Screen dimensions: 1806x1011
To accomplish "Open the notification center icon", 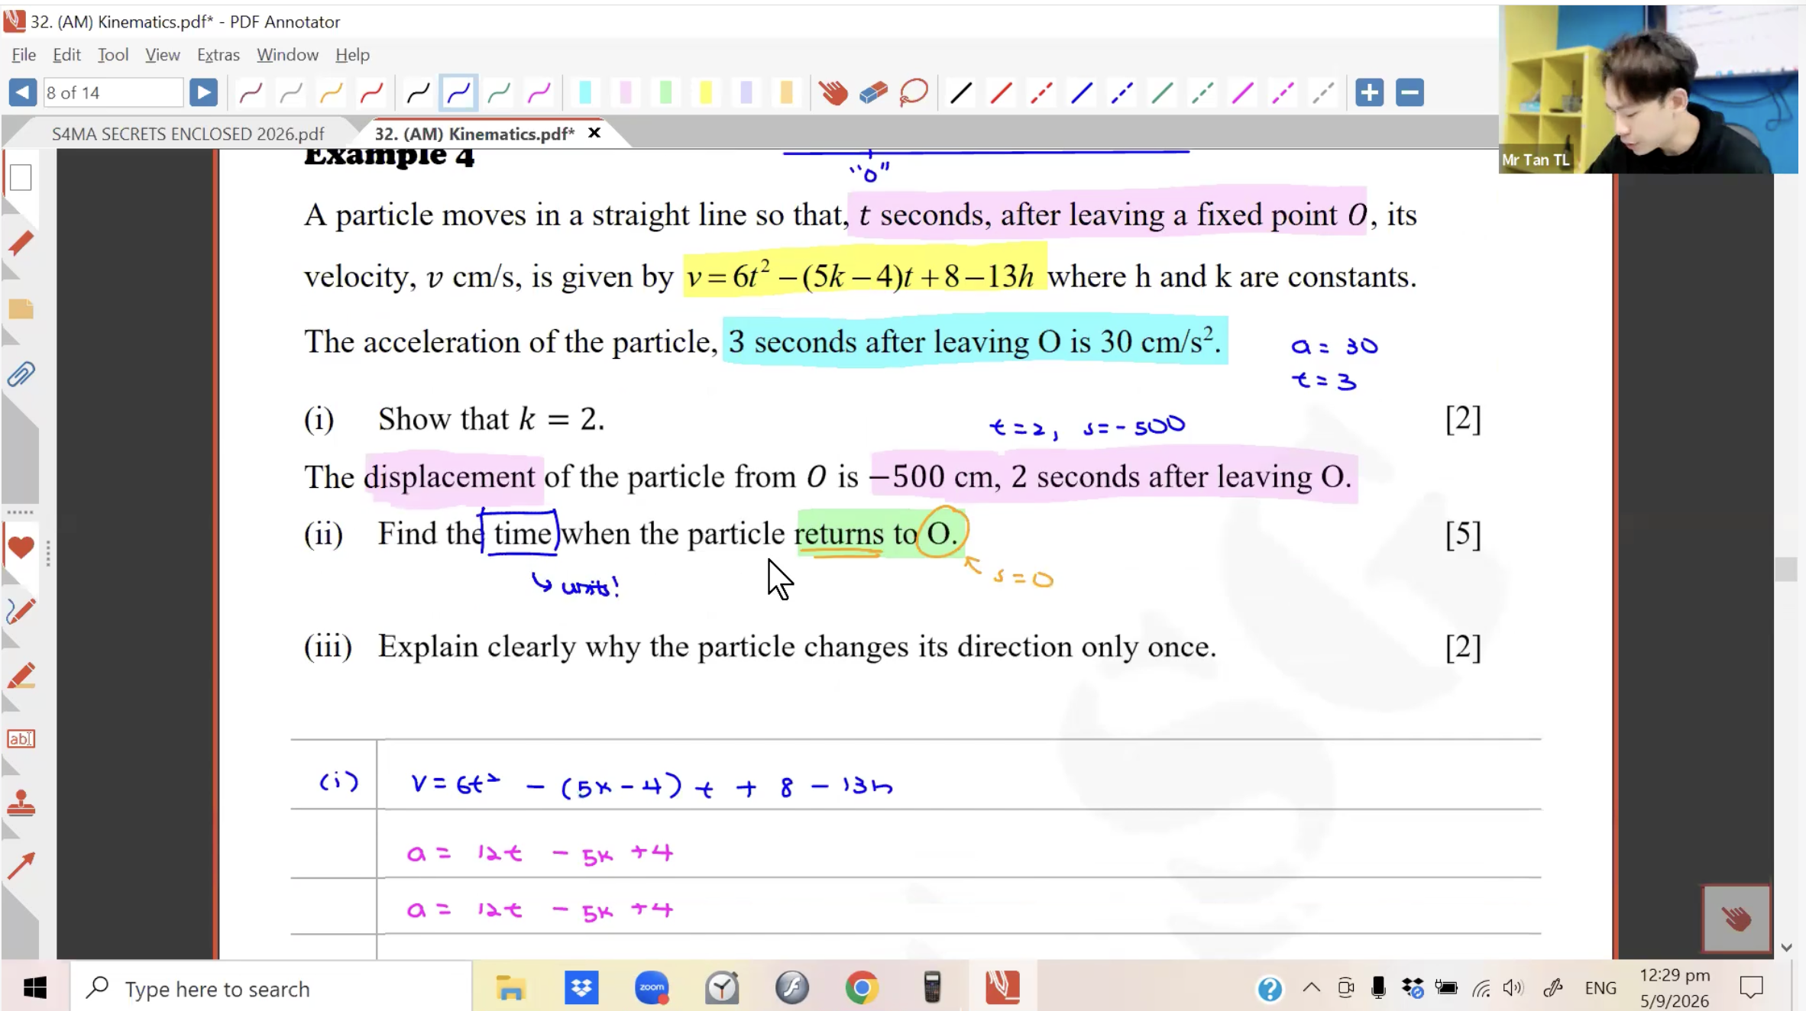I will (1751, 988).
